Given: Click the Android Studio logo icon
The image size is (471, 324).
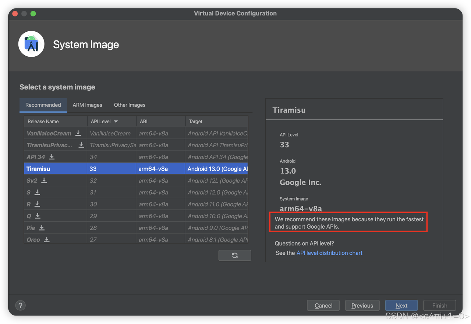Looking at the screenshot, I should coord(31,44).
